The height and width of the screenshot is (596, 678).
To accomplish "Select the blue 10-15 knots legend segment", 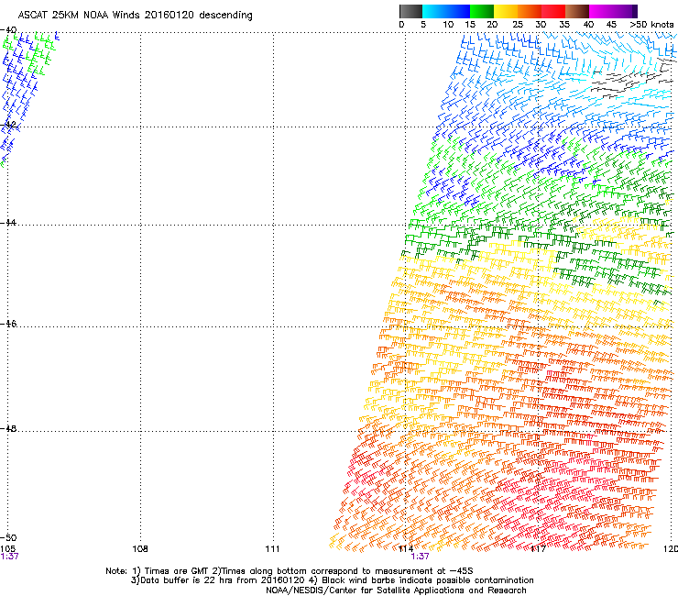I will (458, 11).
